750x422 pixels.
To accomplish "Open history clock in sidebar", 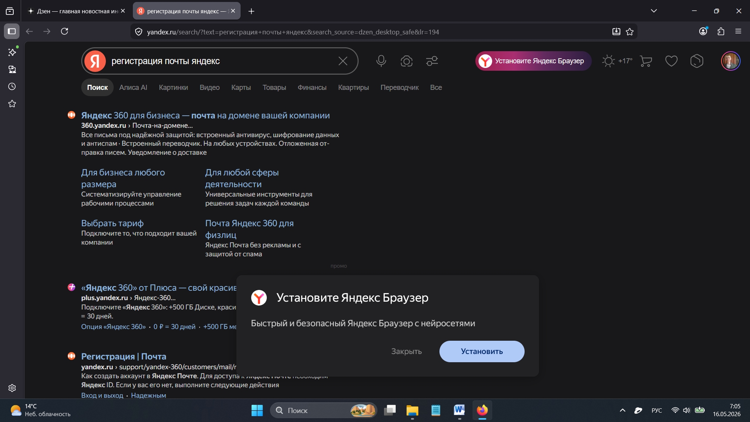I will 12,86.
